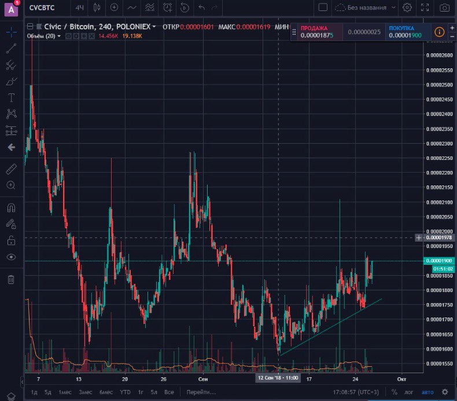The height and width of the screenshot is (401, 457).
Task: Open the object tree layers icon
Action: pos(11,396)
